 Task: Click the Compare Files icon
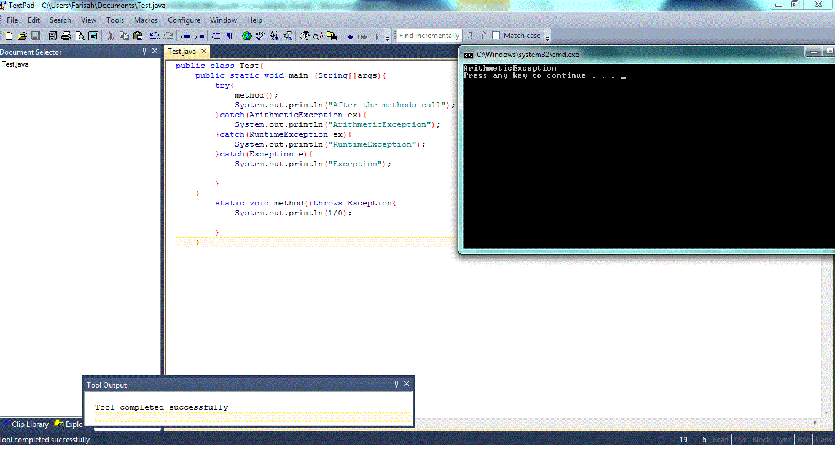287,36
